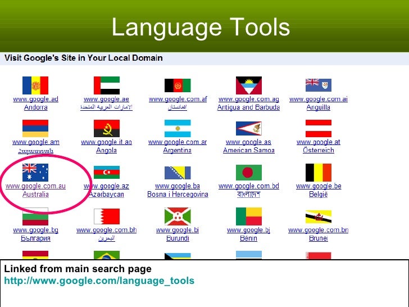Click the Antigua and Barbuda name link
The width and height of the screenshot is (409, 307).
248,107
